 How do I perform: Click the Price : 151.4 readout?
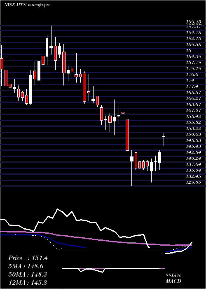(x=28, y=258)
